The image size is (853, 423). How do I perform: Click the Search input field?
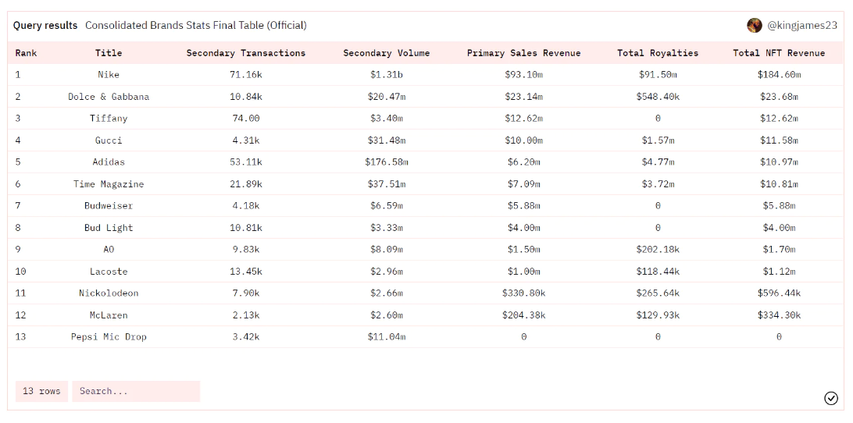[x=136, y=391]
